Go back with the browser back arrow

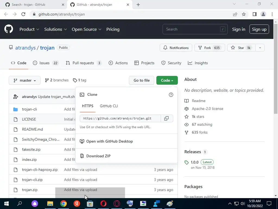coord(6,14)
